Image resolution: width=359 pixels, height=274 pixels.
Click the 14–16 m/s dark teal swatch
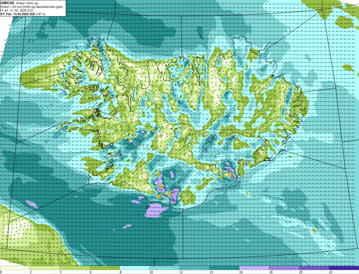pyautogui.click(x=224, y=268)
